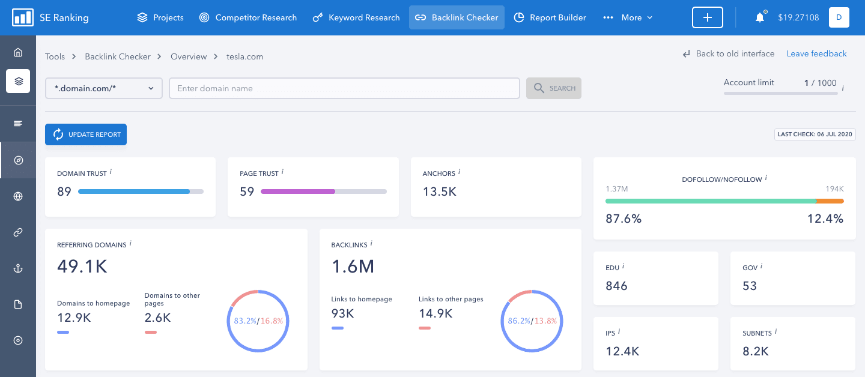This screenshot has height=377, width=865.
Task: Click the plus add button in header
Action: pyautogui.click(x=708, y=17)
